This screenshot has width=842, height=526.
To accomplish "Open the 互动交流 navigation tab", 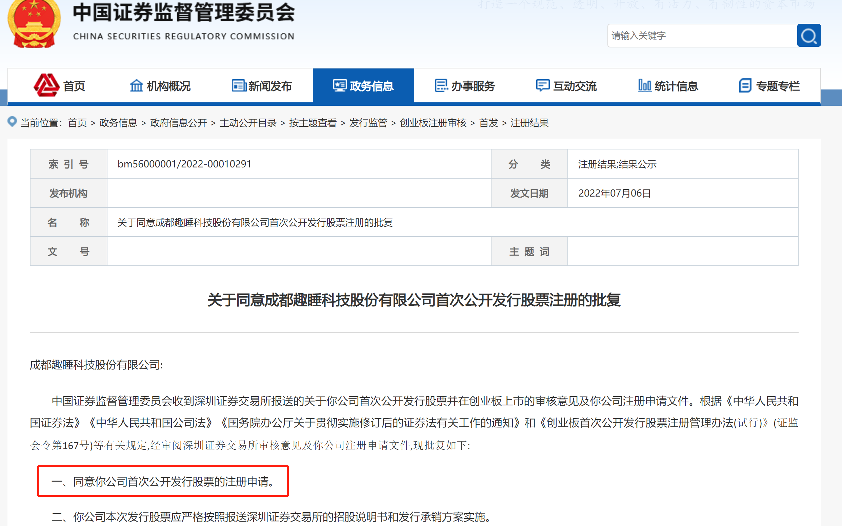I will coord(566,86).
